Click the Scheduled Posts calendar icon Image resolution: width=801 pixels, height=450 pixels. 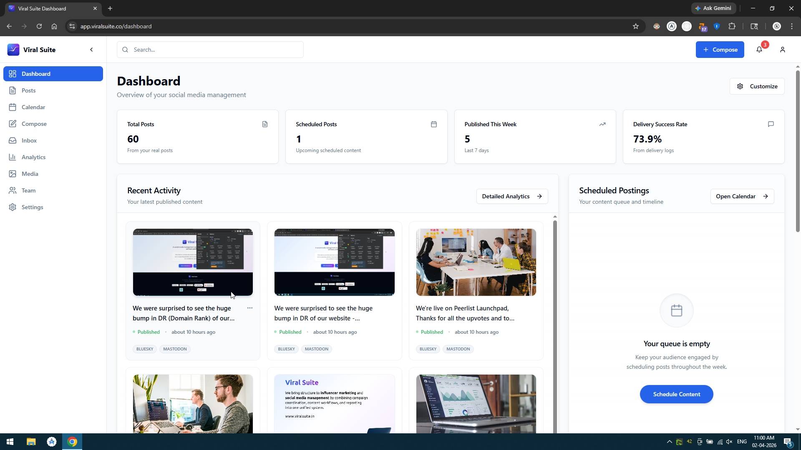(x=434, y=124)
